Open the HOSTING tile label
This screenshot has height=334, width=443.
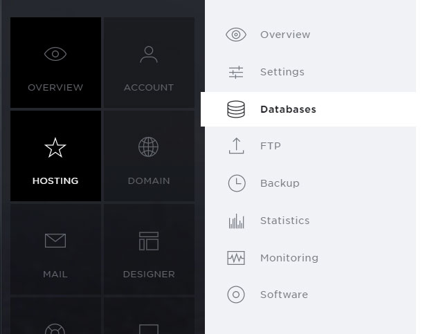55,180
